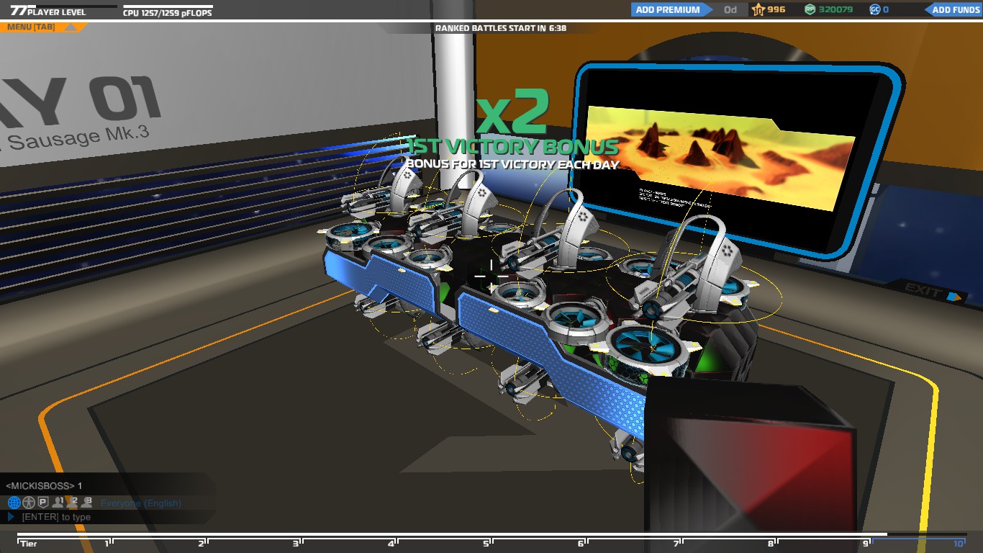This screenshot has width=983, height=553.
Task: Click the blue chat arrow indicator
Action: [x=11, y=517]
